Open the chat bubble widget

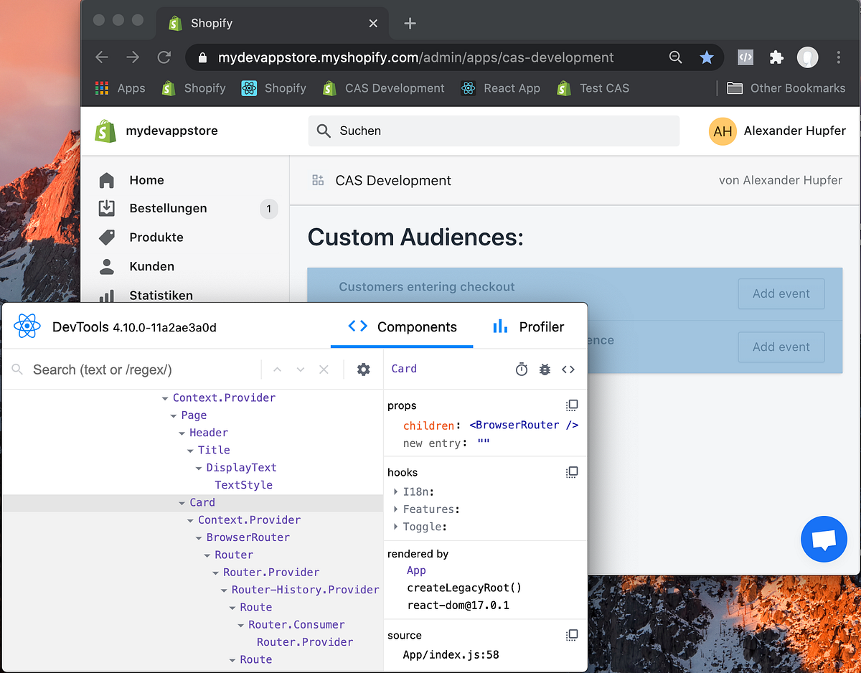pos(824,539)
